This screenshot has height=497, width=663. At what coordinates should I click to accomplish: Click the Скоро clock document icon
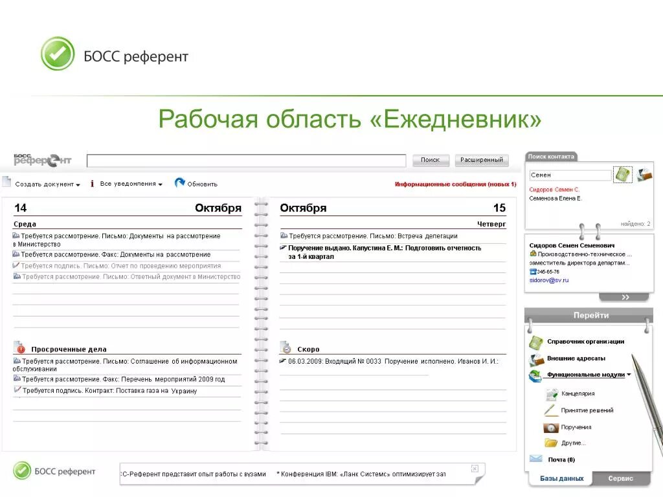click(x=286, y=348)
